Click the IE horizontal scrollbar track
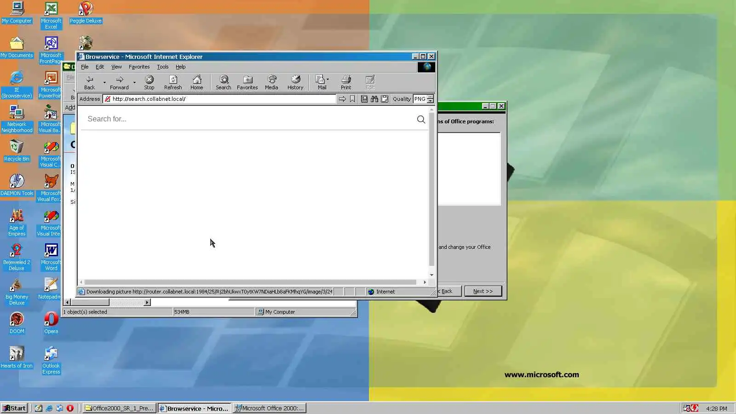 [x=251, y=282]
